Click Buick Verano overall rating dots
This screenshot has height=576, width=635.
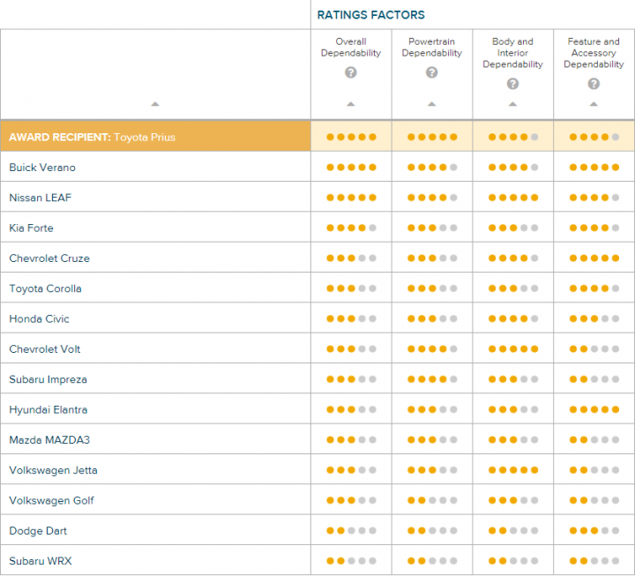pos(351,168)
